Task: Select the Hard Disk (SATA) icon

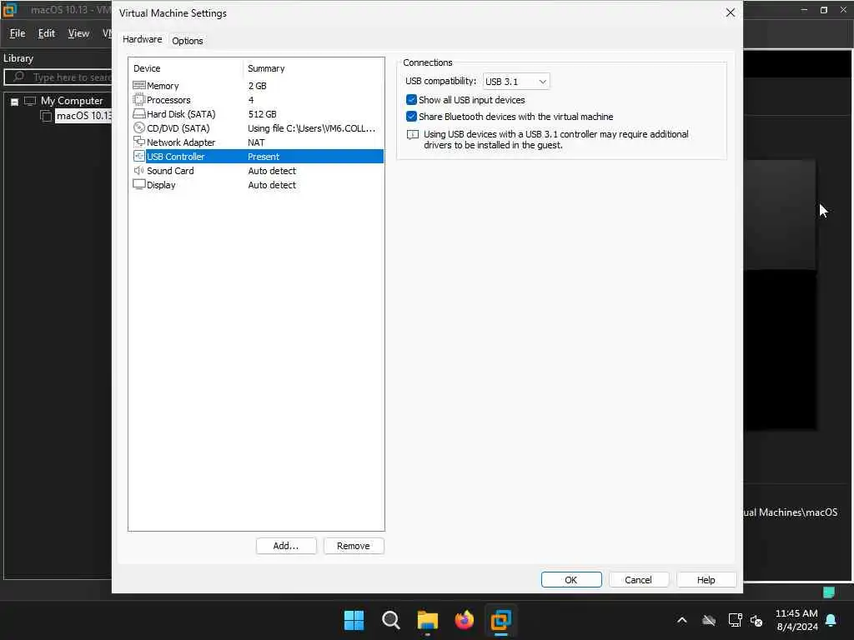Action: (x=139, y=113)
